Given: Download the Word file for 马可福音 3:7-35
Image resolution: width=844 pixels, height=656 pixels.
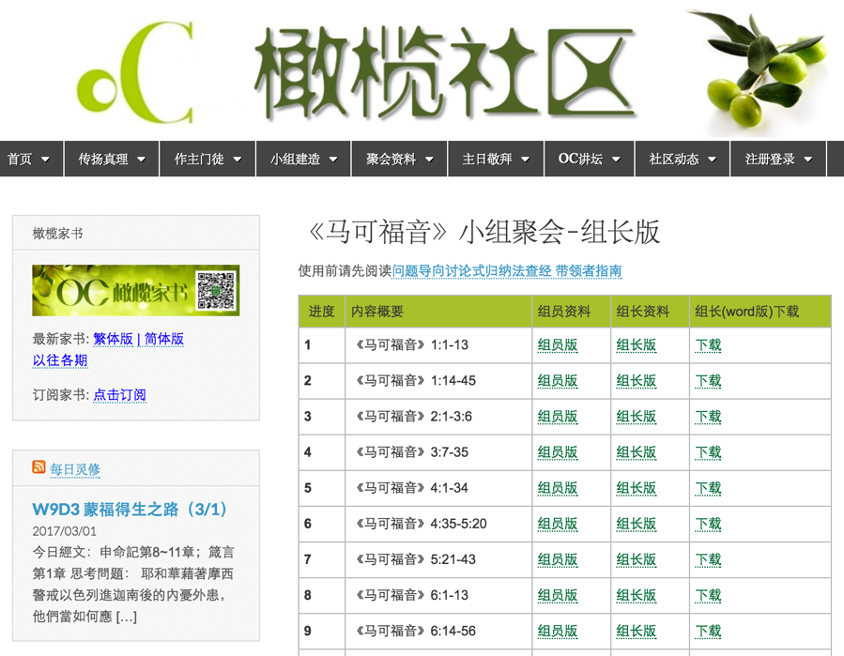Looking at the screenshot, I should [708, 452].
